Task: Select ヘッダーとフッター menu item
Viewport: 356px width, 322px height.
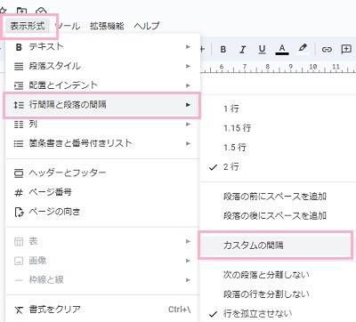Action: pyautogui.click(x=101, y=173)
